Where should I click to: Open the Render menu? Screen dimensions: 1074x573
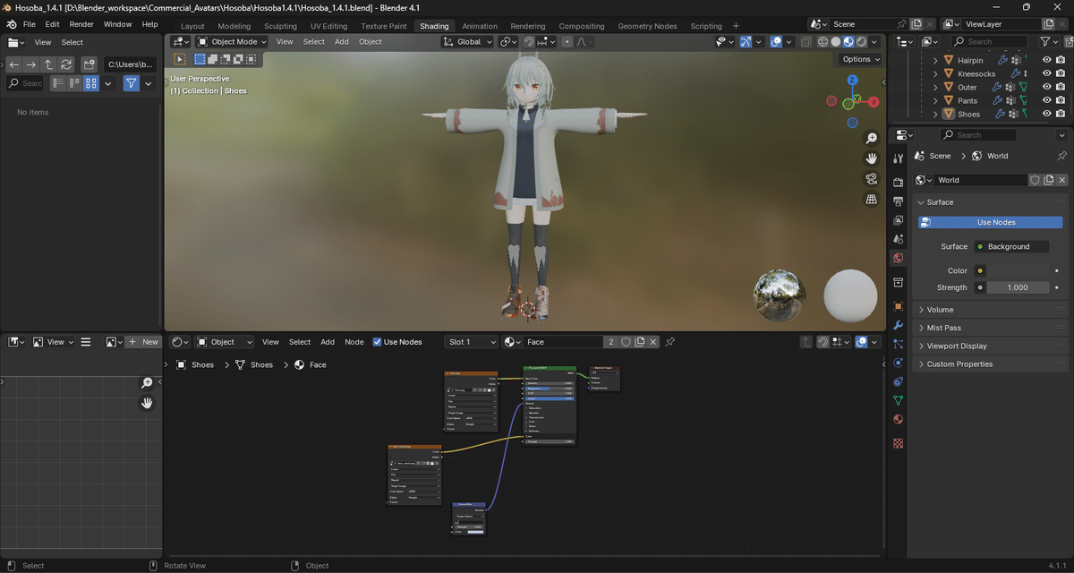(x=81, y=24)
